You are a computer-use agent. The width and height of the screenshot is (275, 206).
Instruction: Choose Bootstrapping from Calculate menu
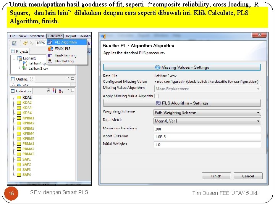point(67,56)
